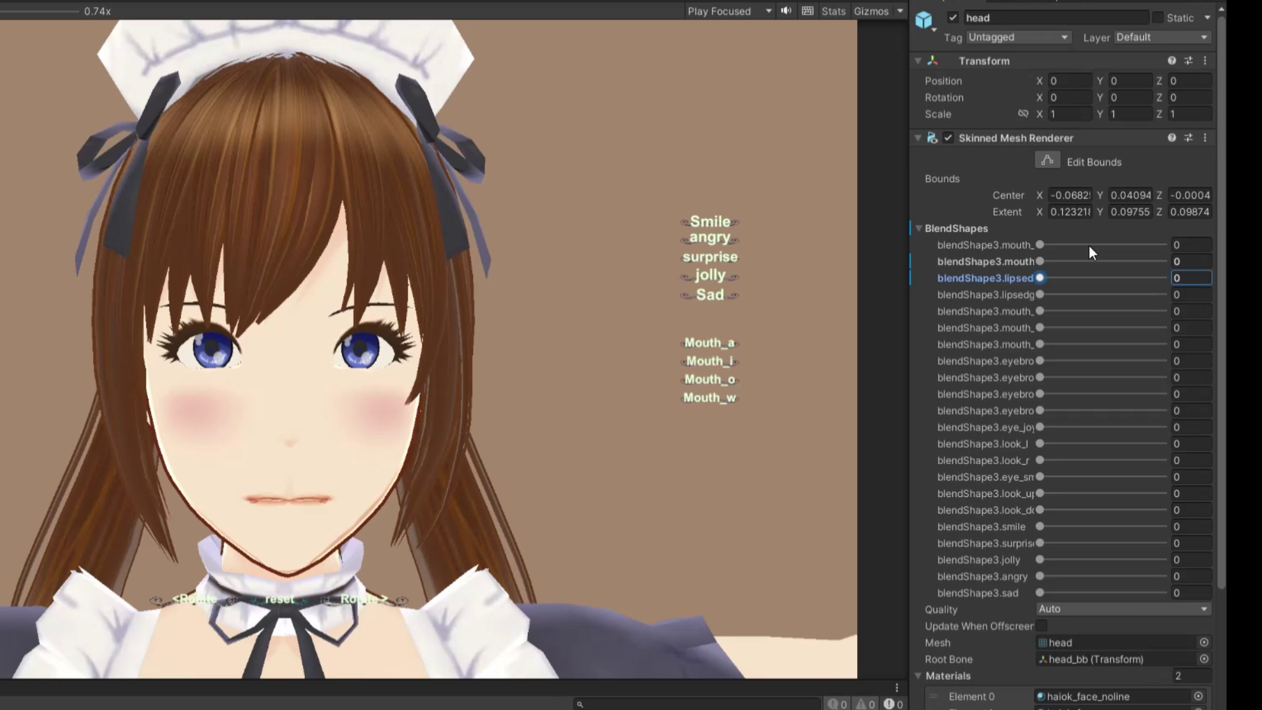
Task: Toggle the Stats overlay
Action: coord(833,11)
